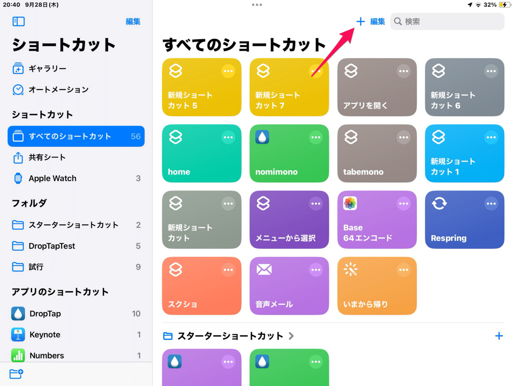Tap the multitasking three-dot handle
This screenshot has width=514, height=386.
click(257, 5)
